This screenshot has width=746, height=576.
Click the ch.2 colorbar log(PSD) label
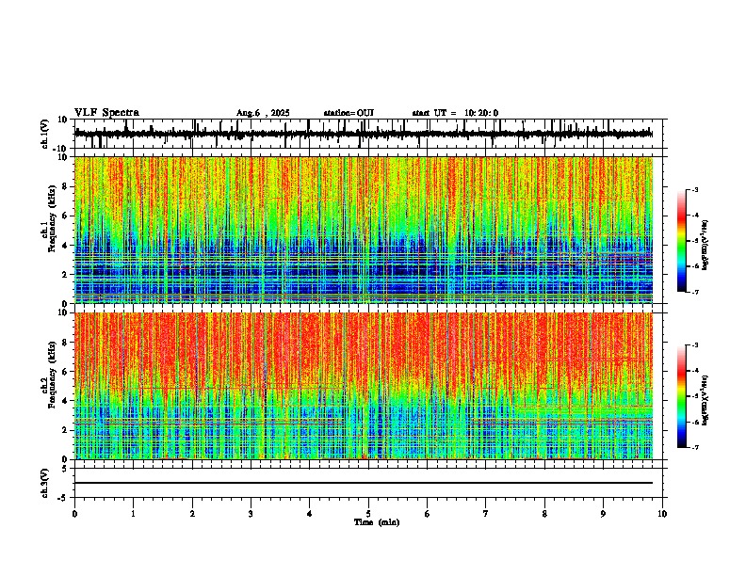[705, 400]
